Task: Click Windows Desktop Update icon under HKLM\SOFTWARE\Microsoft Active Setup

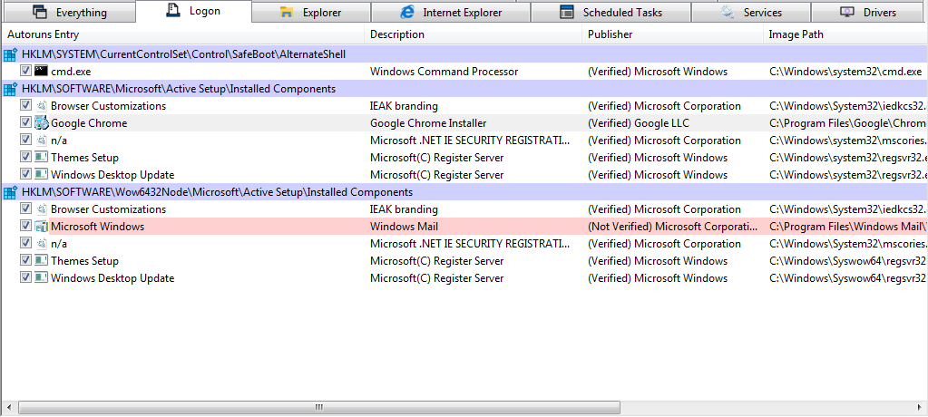Action: (x=41, y=174)
